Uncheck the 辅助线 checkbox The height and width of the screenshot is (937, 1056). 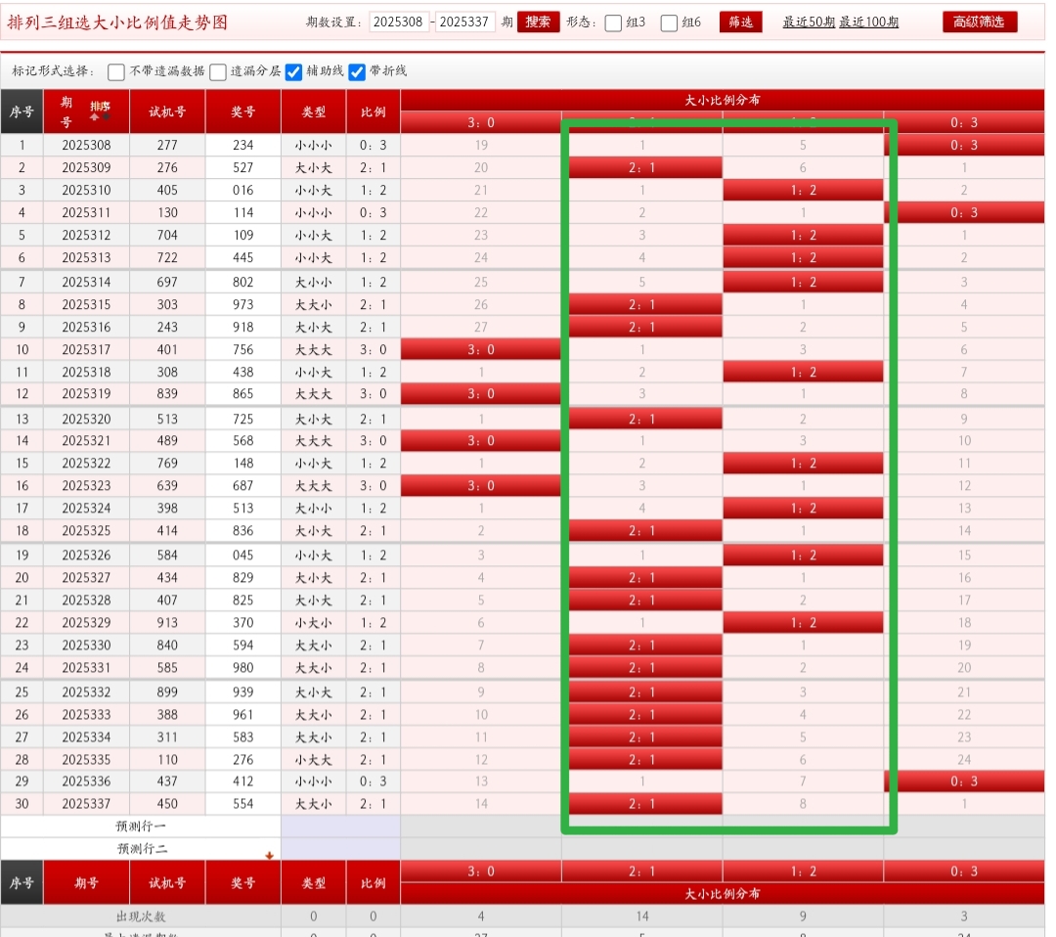click(x=293, y=71)
